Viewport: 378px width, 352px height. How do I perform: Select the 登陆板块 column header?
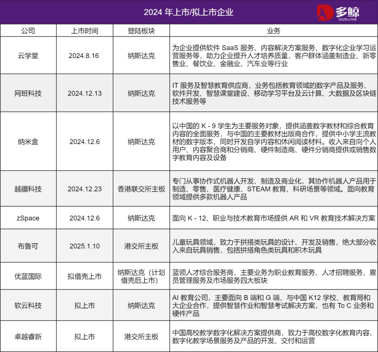tap(141, 31)
